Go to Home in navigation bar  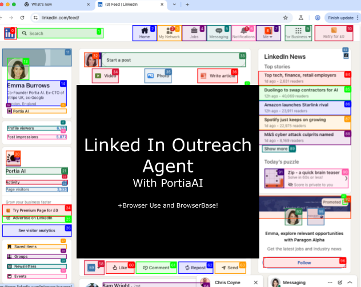point(145,33)
